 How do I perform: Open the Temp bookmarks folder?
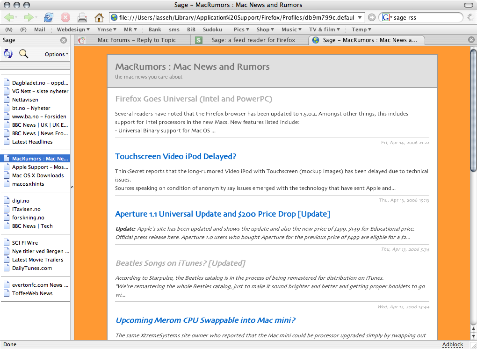click(361, 29)
